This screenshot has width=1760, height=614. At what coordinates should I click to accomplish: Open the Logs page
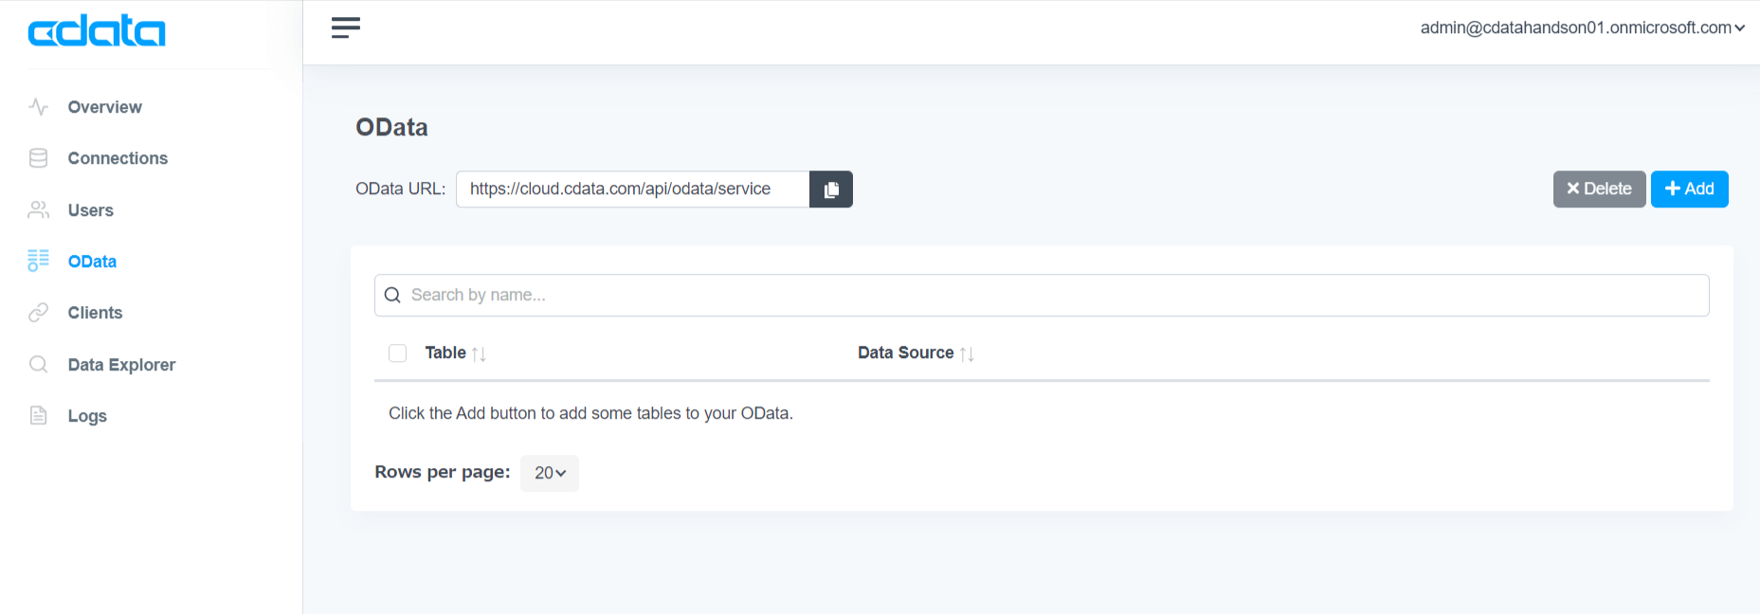coord(87,416)
